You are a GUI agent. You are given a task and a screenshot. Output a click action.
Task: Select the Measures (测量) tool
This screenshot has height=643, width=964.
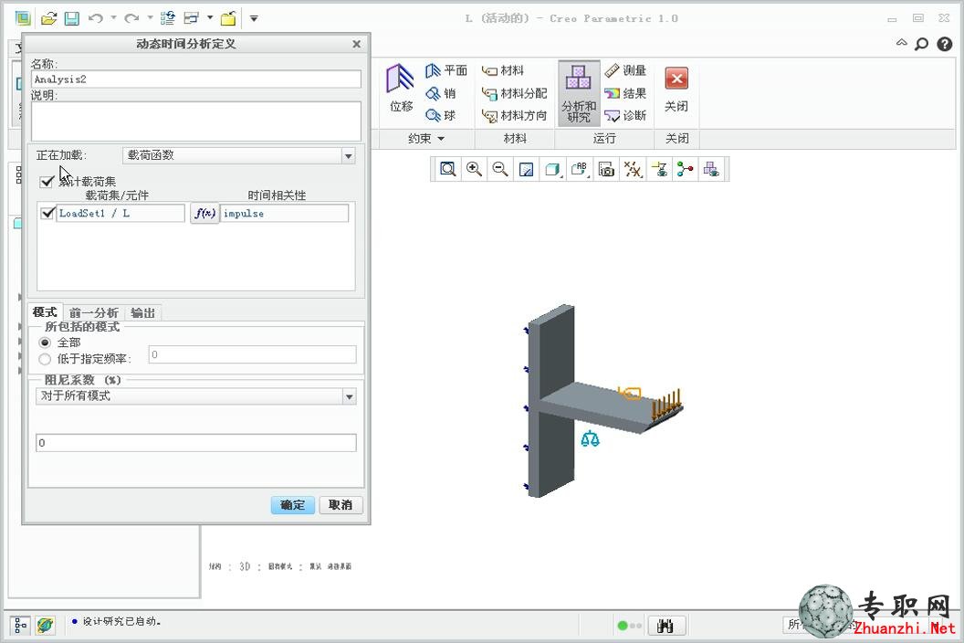(x=625, y=70)
